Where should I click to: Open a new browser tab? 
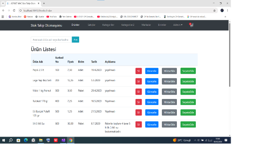pyautogui.click(x=44, y=3)
